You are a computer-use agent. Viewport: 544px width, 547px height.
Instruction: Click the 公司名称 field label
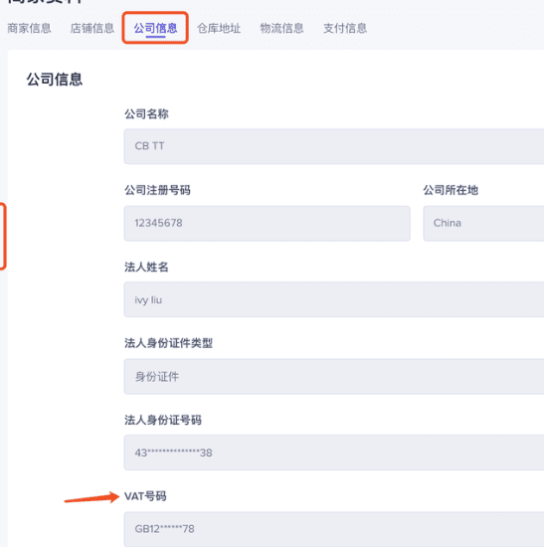pyautogui.click(x=146, y=113)
